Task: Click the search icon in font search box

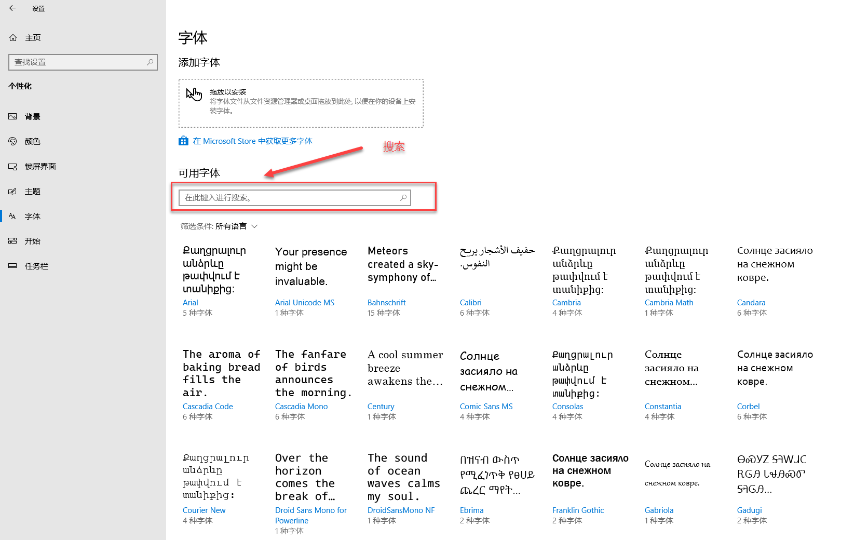Action: click(x=403, y=197)
